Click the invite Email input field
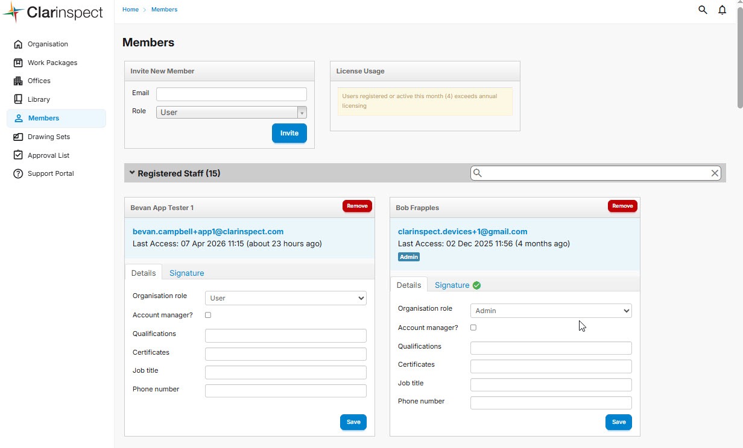 click(x=232, y=94)
